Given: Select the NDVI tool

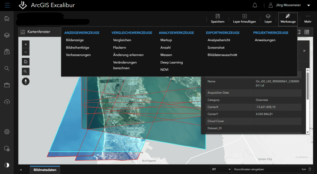Looking at the screenshot, I should click(x=164, y=70).
